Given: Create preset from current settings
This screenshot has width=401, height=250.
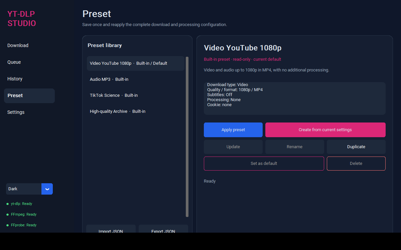Looking at the screenshot, I should click(x=325, y=130).
